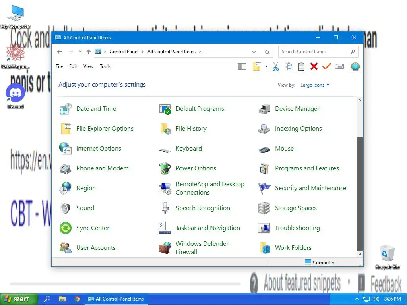
Task: Select the Recycle Bin desktop icon
Action: pos(388,257)
